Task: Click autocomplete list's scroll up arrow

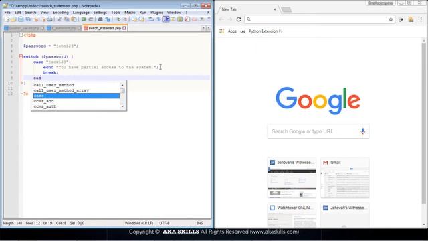Action: [122, 85]
